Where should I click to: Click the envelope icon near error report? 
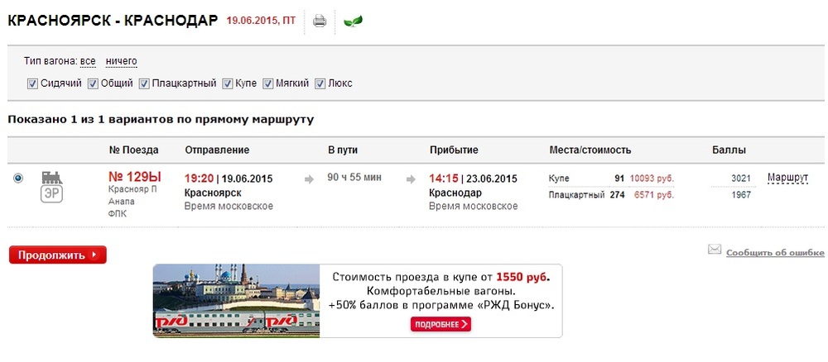(715, 250)
